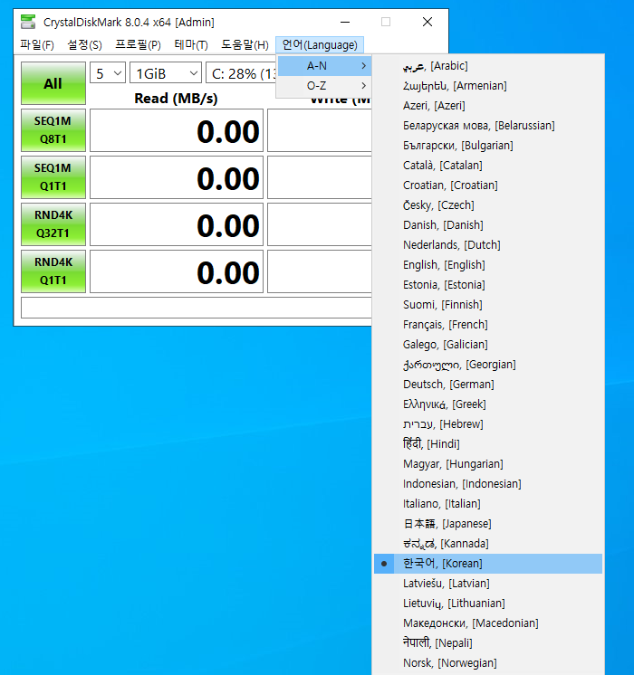Pick the Georgian language entry

488,364
